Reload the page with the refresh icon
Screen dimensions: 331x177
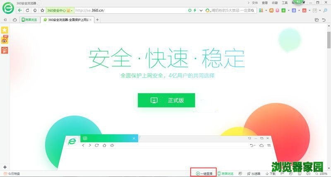[x=28, y=10]
